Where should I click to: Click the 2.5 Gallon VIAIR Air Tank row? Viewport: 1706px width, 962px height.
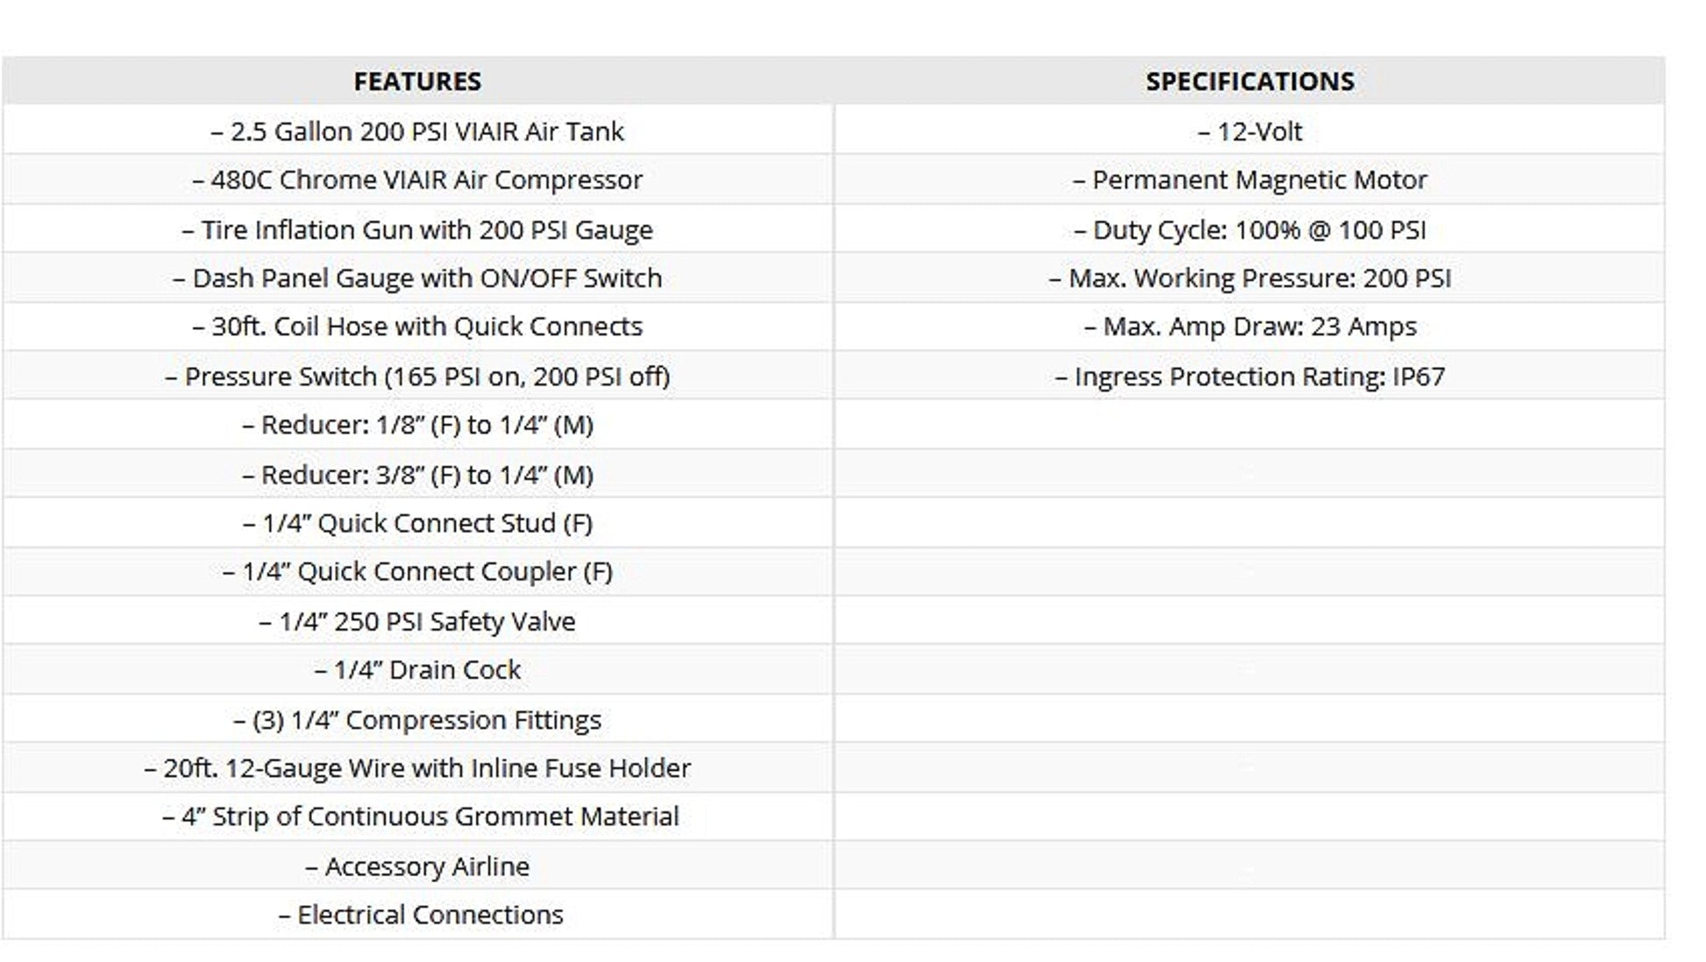(x=417, y=131)
